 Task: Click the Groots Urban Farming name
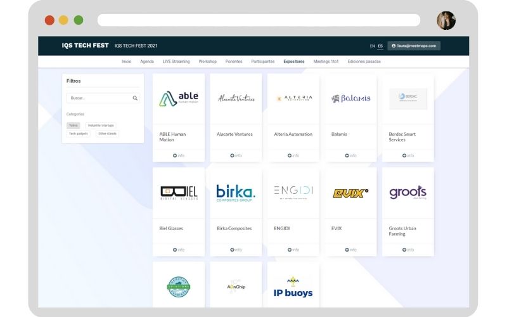tap(402, 231)
